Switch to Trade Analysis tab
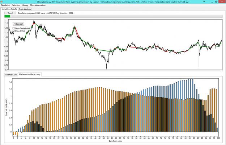This screenshot has width=226, height=145. point(25,9)
